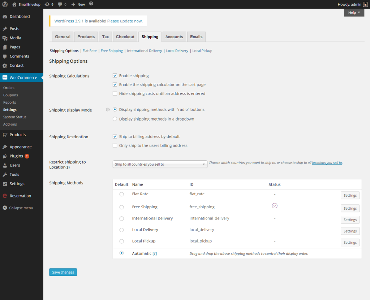The width and height of the screenshot is (370, 300).
Task: Click the Automatic [?] help link
Action: (x=155, y=253)
